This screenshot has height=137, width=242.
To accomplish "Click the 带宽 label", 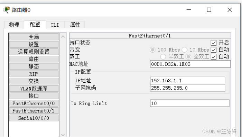I will (75, 50).
